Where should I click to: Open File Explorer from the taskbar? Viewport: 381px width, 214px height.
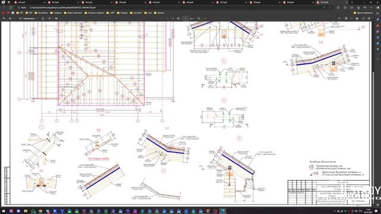[26, 211]
